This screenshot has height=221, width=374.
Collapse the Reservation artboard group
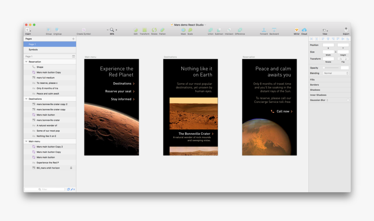pyautogui.click(x=26, y=62)
